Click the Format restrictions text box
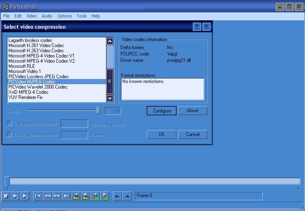Screen dimensions: 305x211 163,89
